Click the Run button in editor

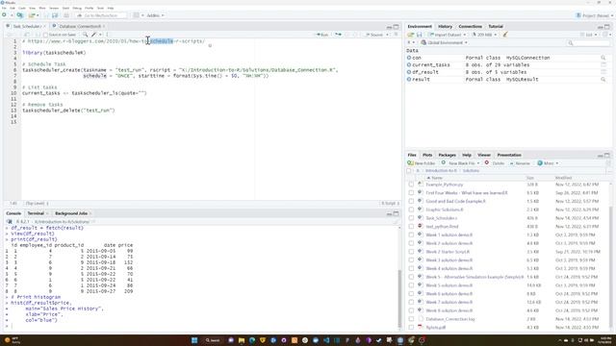[x=322, y=35]
